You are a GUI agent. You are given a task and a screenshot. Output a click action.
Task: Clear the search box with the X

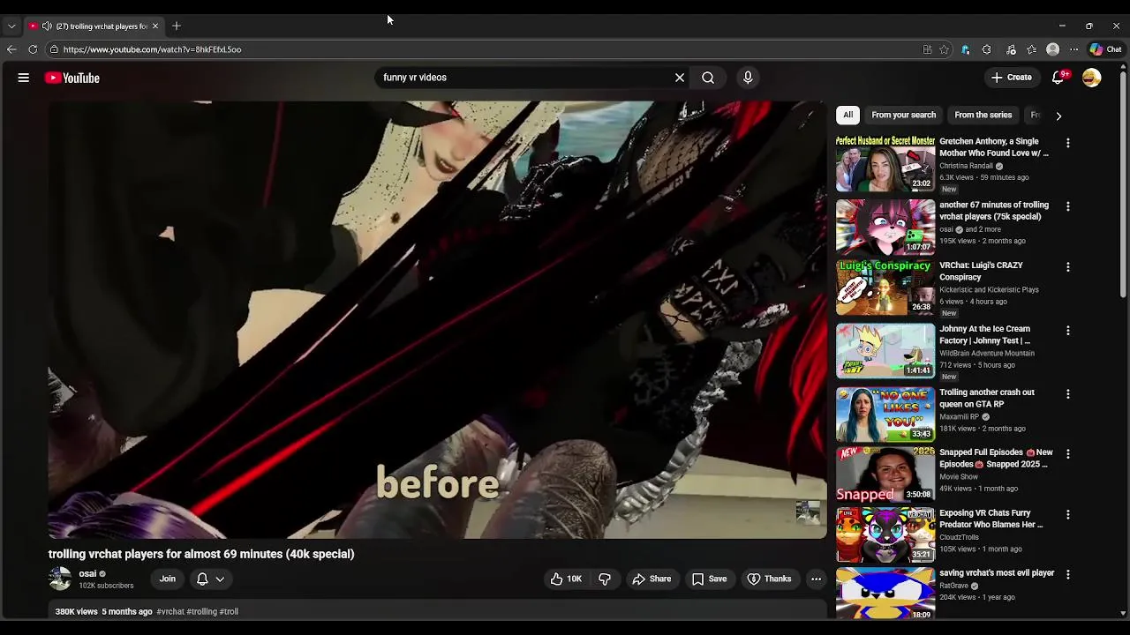680,78
